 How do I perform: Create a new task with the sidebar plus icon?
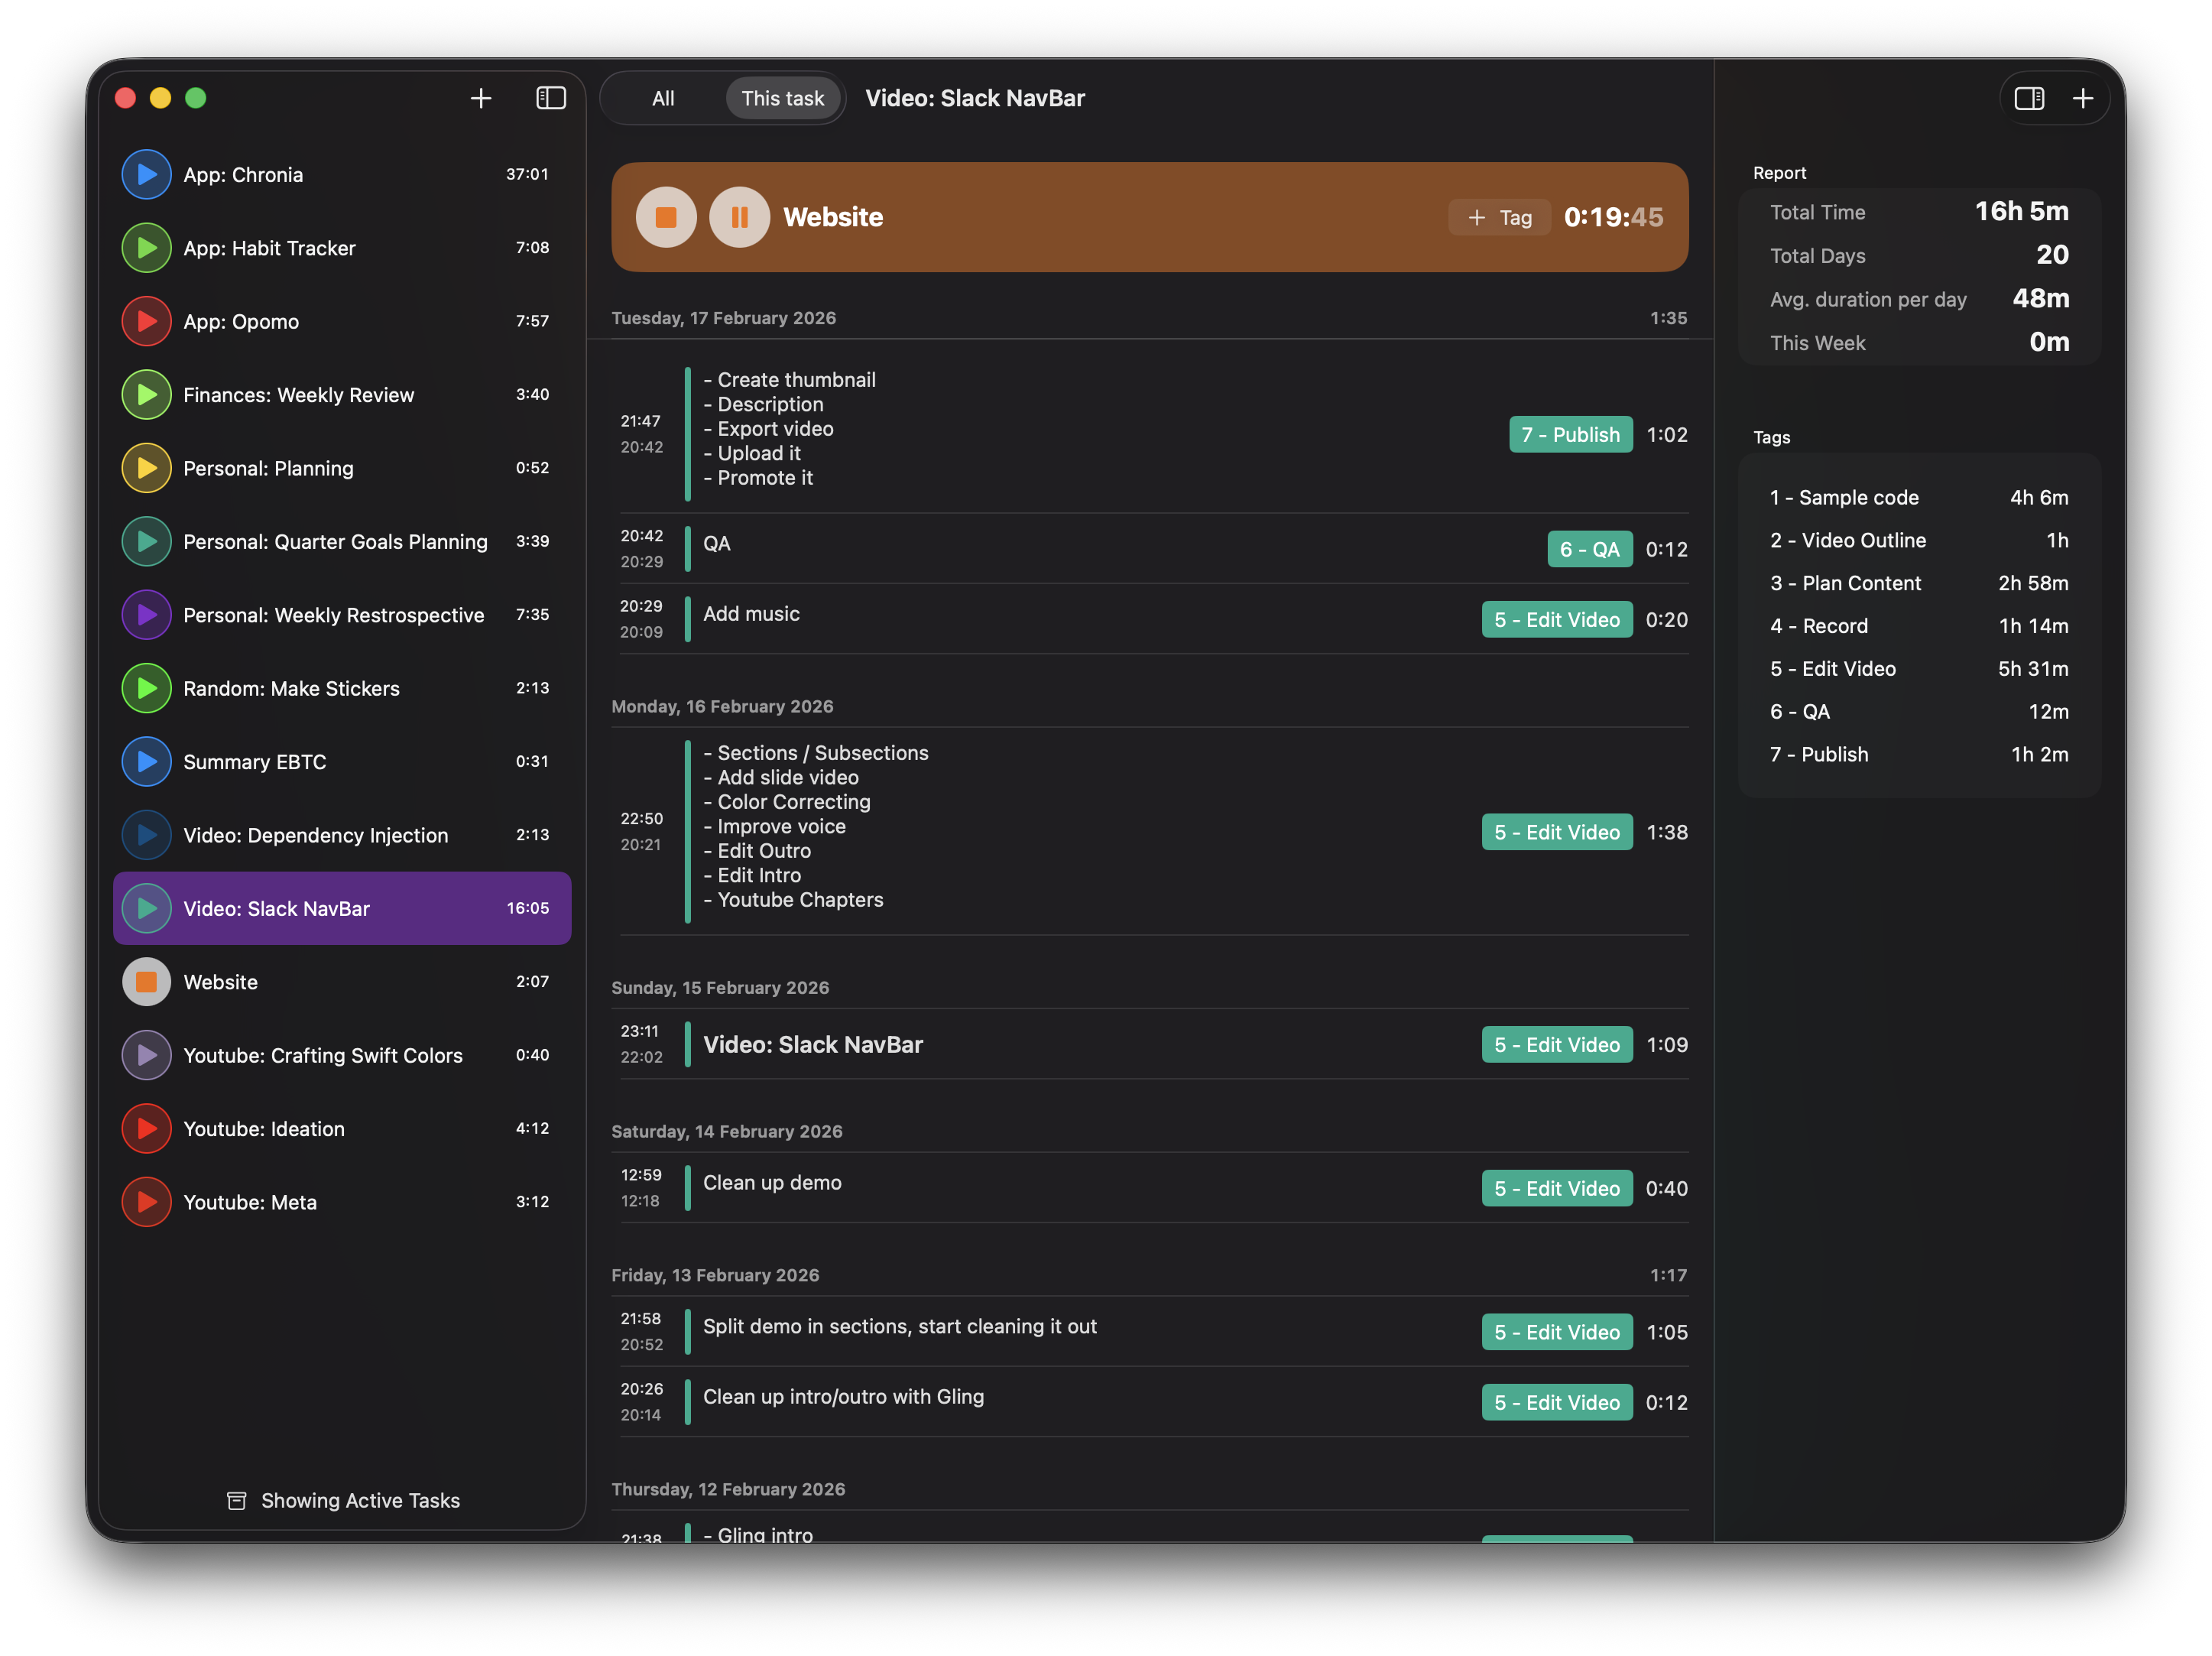coord(480,98)
